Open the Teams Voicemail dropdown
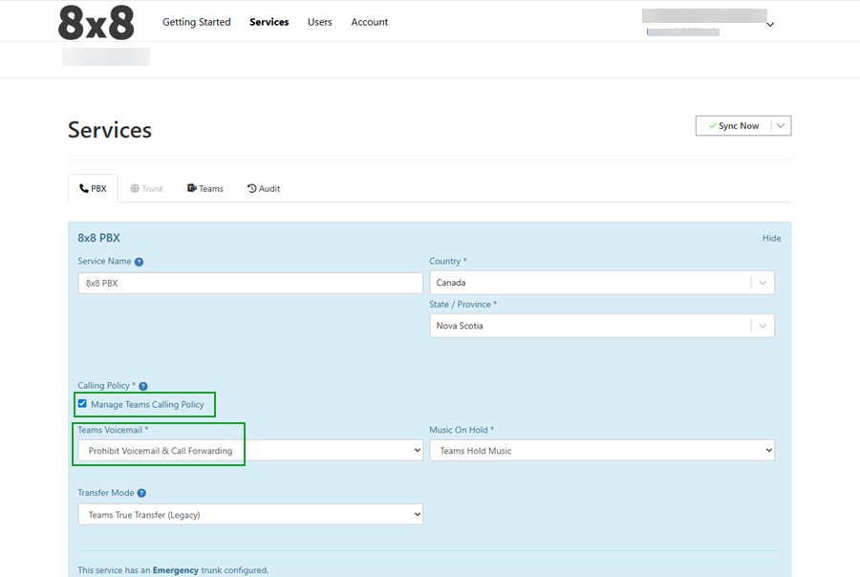Image resolution: width=860 pixels, height=577 pixels. (x=250, y=451)
